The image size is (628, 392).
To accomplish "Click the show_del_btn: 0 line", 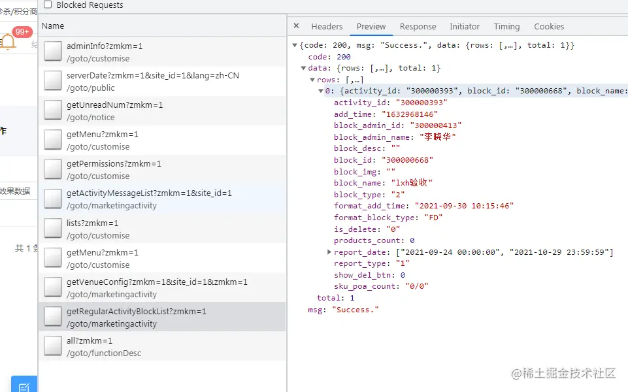I will tap(369, 275).
